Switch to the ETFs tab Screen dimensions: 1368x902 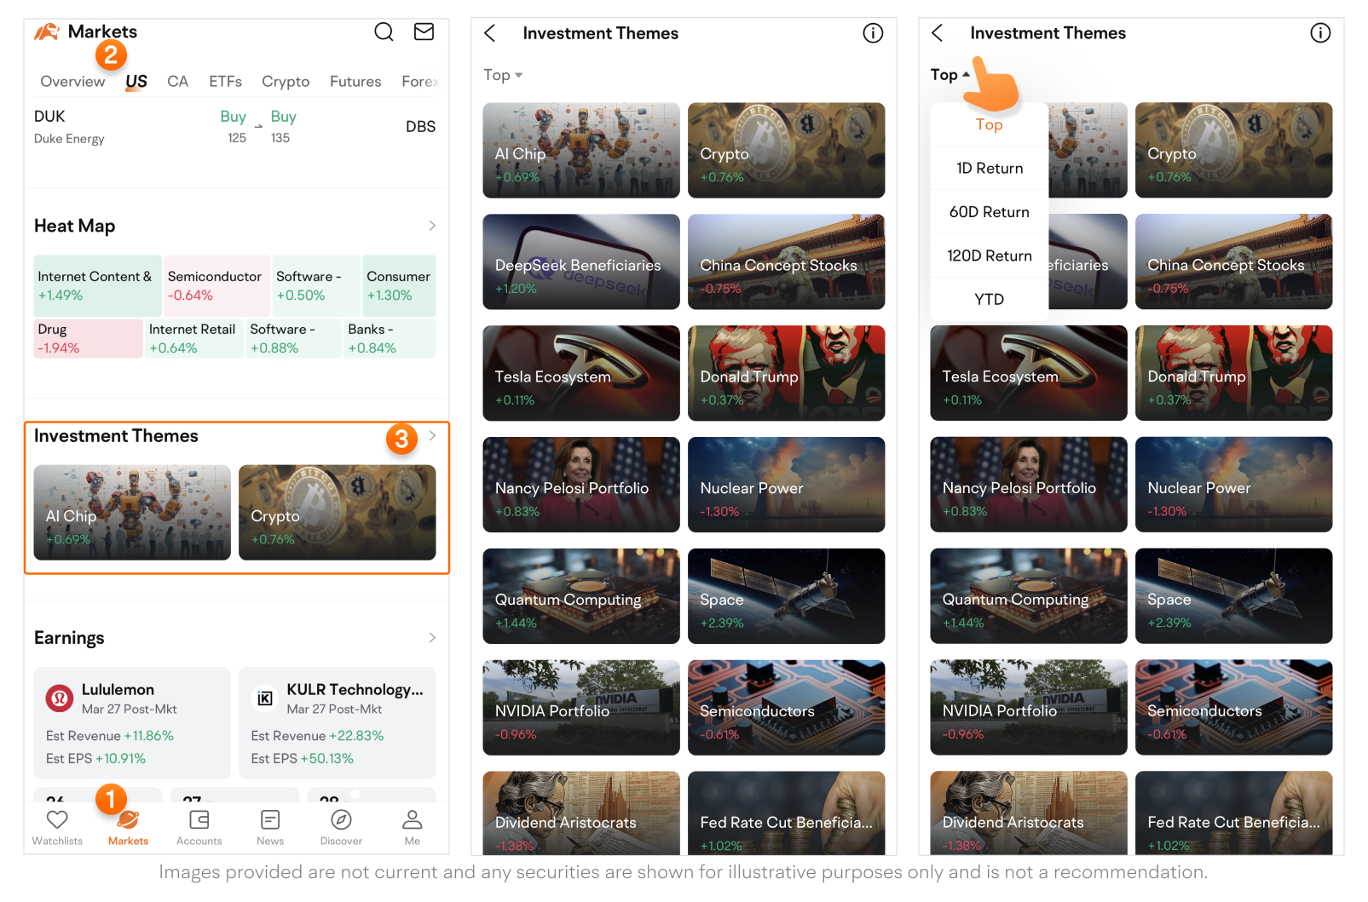[x=226, y=82]
